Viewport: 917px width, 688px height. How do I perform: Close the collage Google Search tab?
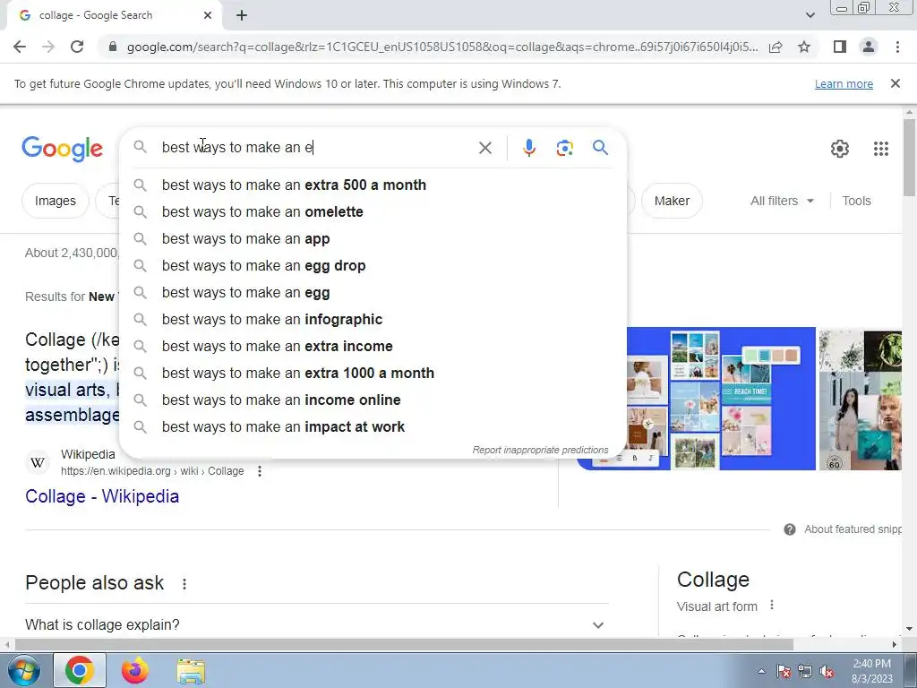coord(208,15)
